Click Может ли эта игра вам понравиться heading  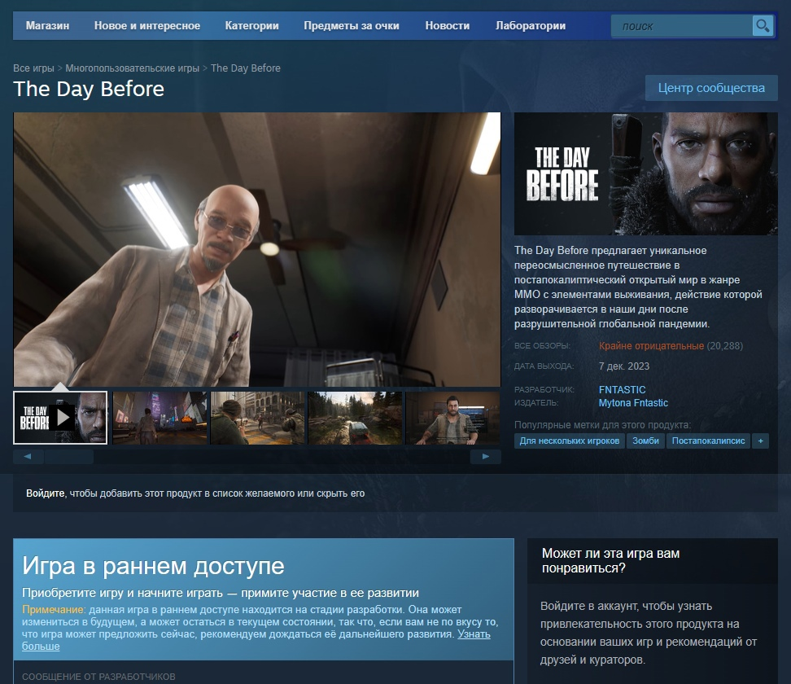[x=610, y=560]
